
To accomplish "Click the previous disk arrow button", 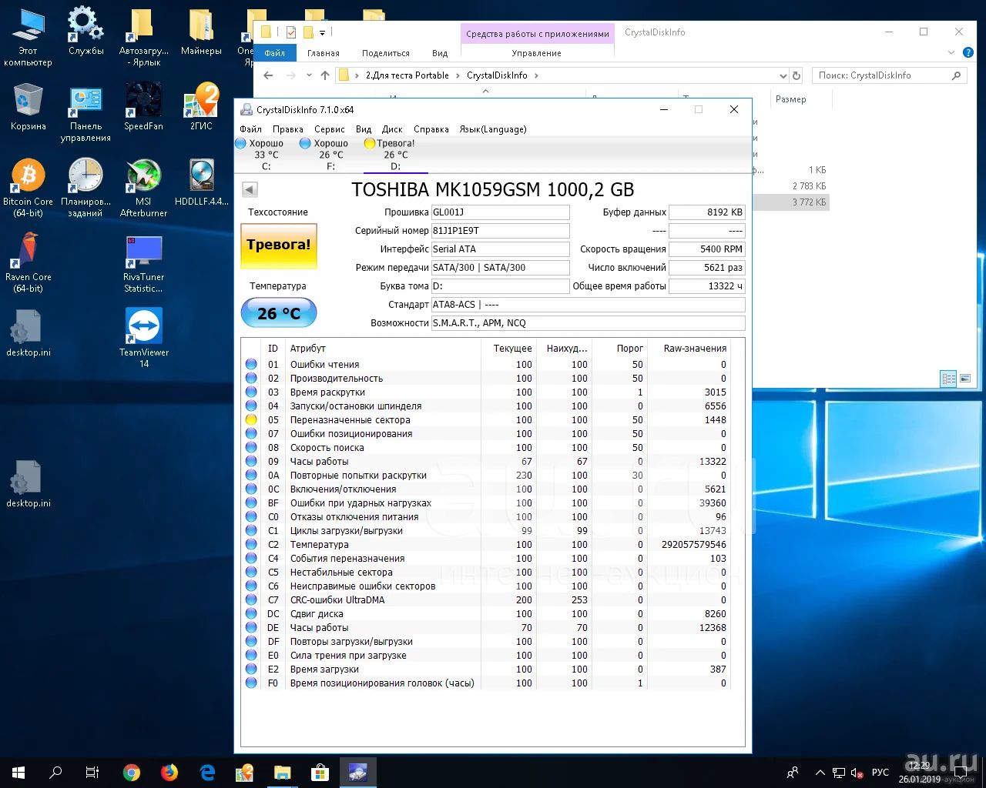I will [250, 189].
